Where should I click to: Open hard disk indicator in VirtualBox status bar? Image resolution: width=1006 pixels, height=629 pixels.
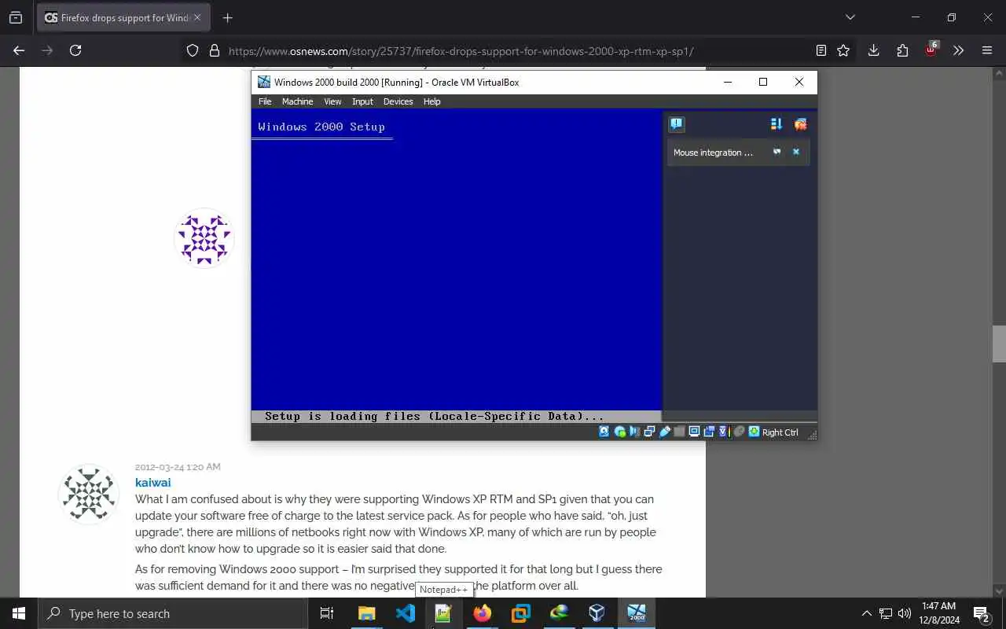click(604, 432)
